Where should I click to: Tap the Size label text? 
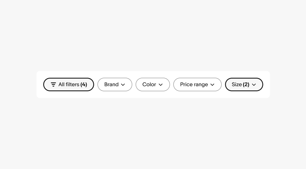237,84
